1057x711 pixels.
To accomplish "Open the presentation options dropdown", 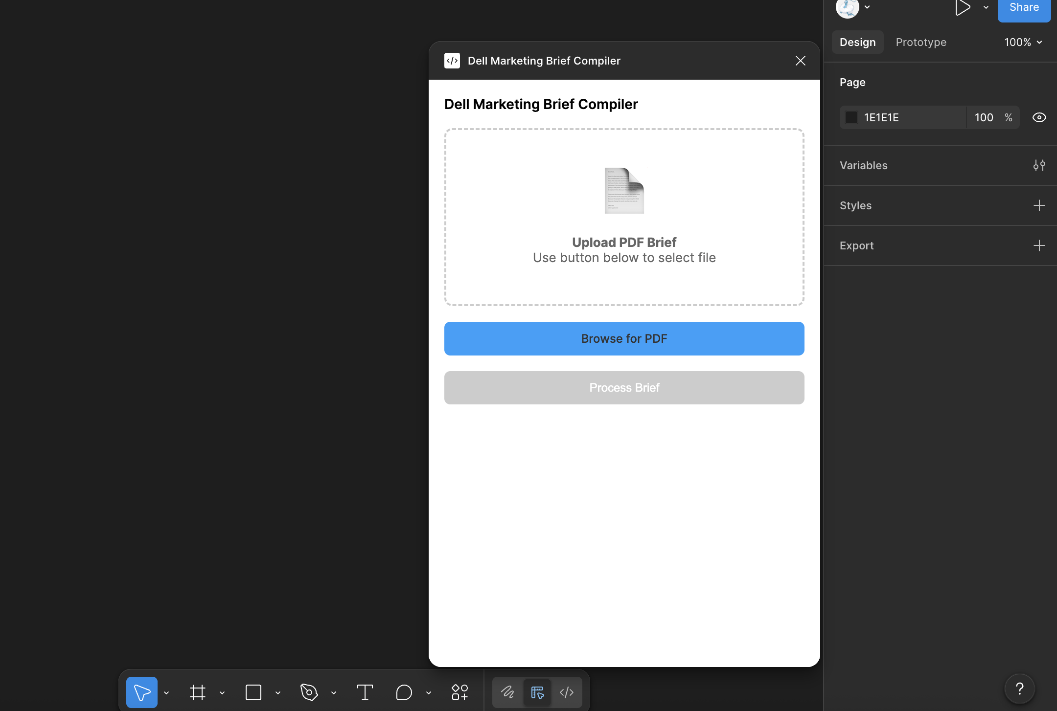I will pos(986,7).
